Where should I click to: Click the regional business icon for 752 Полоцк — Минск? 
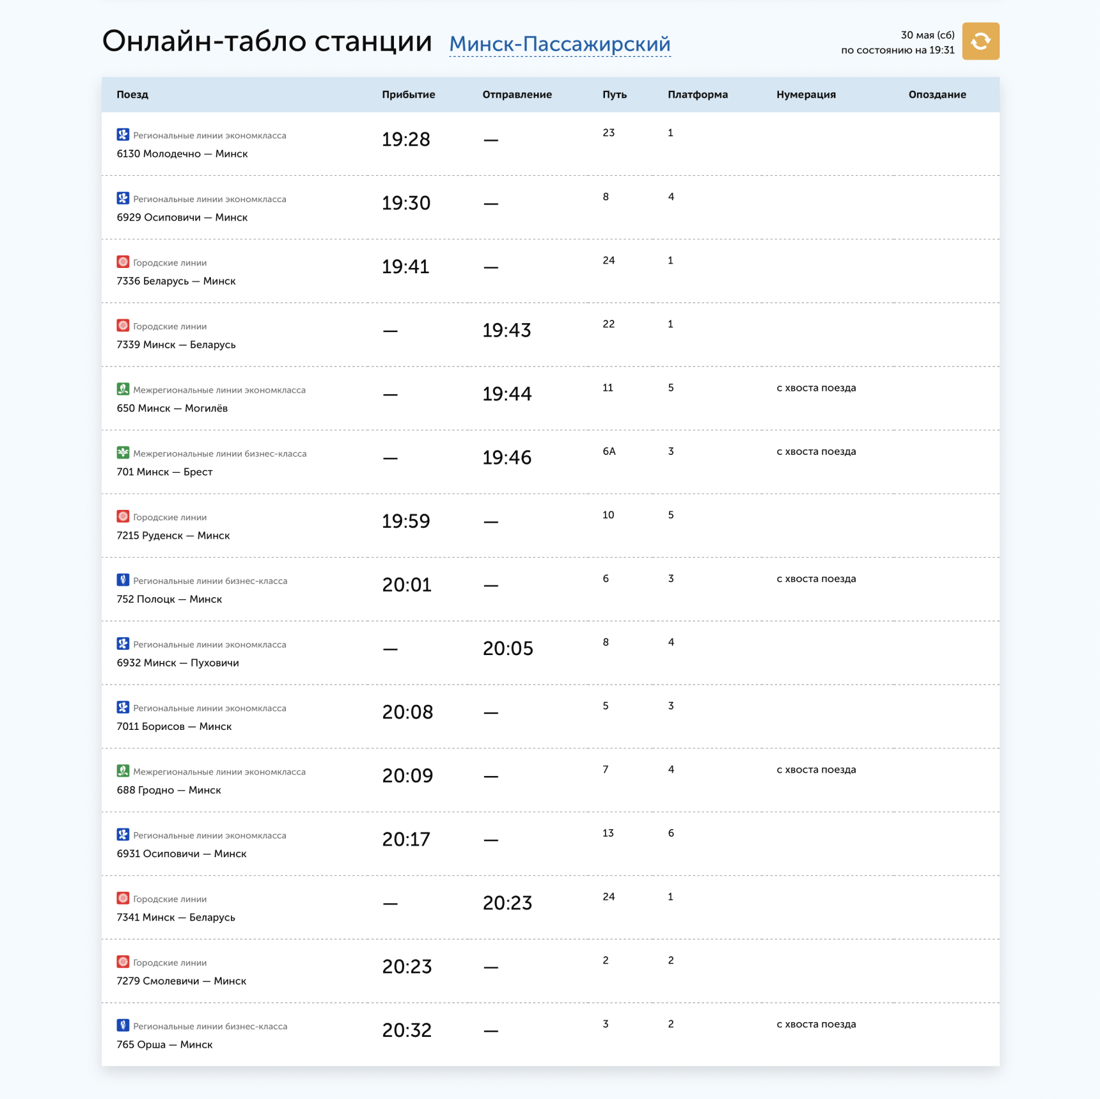coord(123,580)
